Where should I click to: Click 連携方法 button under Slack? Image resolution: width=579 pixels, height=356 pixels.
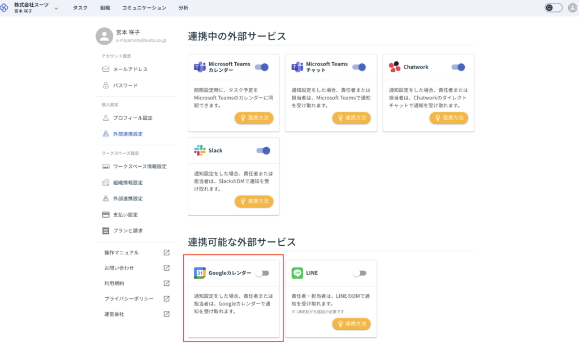254,201
